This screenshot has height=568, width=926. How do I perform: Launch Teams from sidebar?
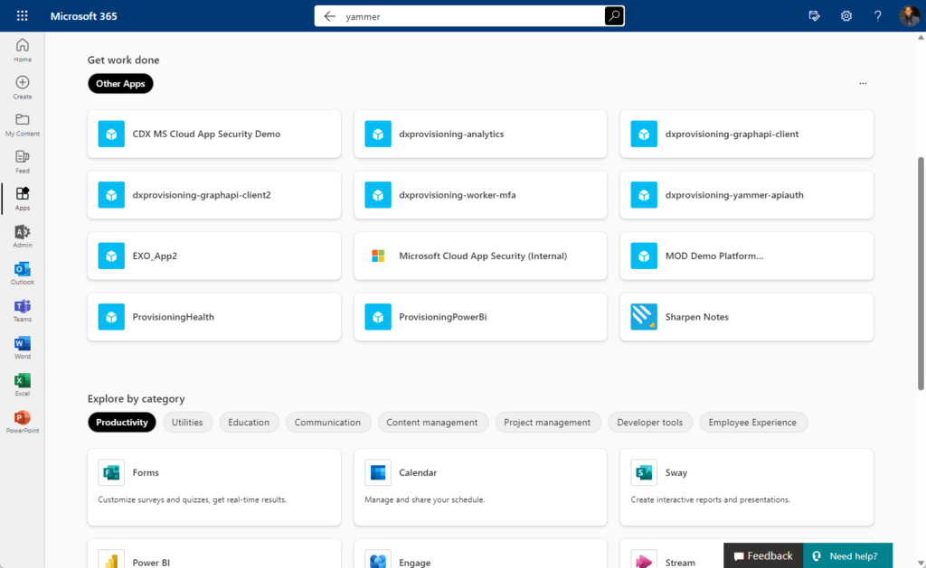click(23, 311)
